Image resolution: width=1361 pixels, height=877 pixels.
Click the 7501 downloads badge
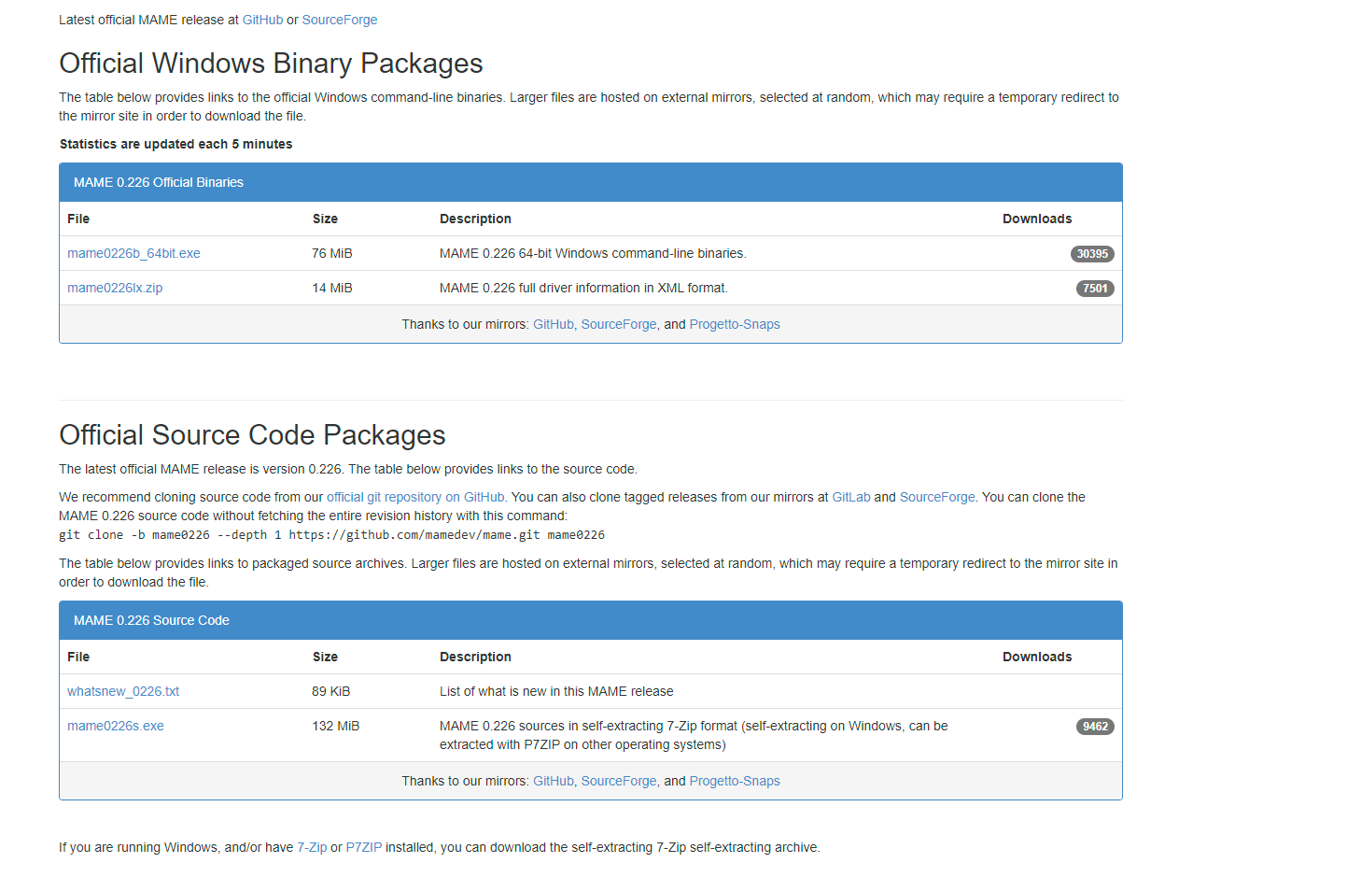(x=1095, y=289)
